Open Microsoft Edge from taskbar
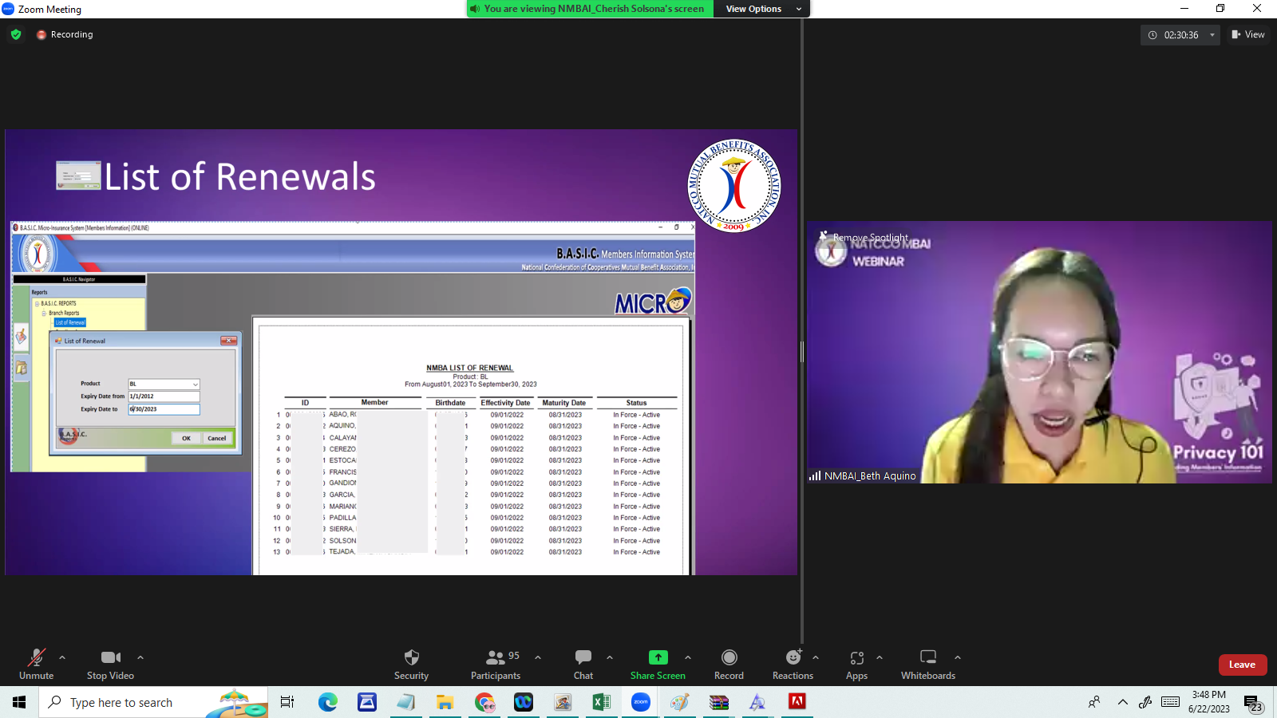 coord(328,702)
